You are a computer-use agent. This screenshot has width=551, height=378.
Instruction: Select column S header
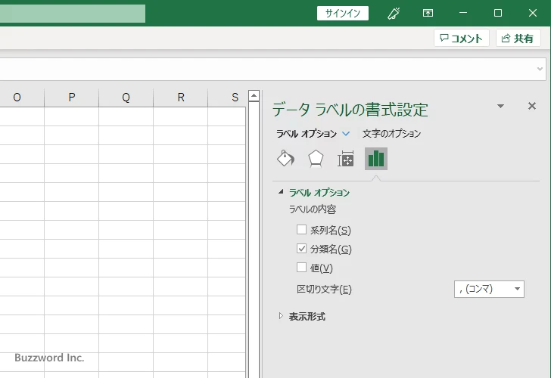(227, 98)
